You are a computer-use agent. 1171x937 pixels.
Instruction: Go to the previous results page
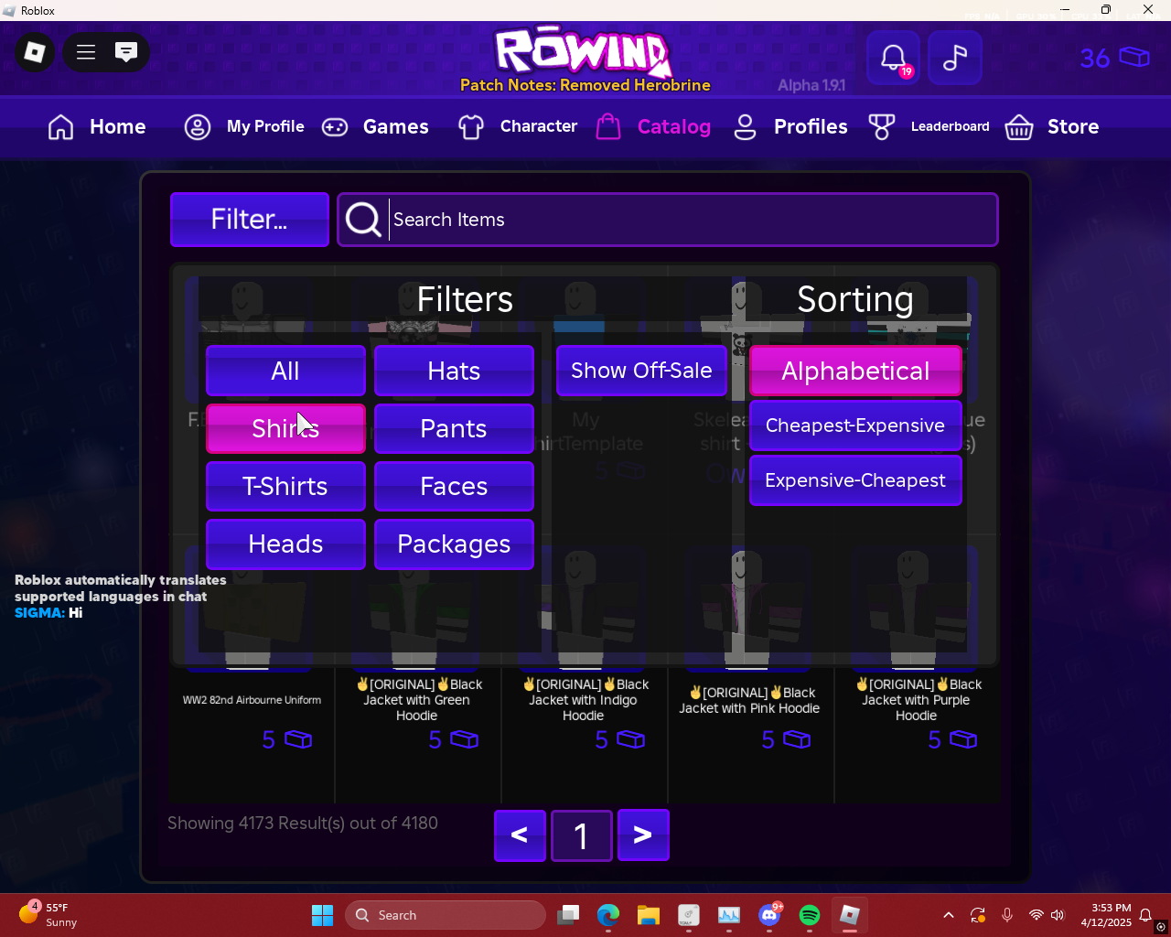click(x=520, y=835)
